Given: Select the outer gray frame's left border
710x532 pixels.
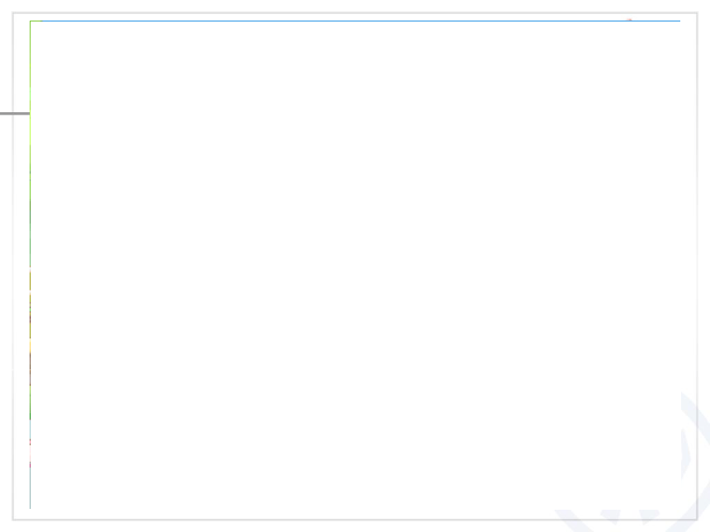Looking at the screenshot, I should (x=13, y=266).
